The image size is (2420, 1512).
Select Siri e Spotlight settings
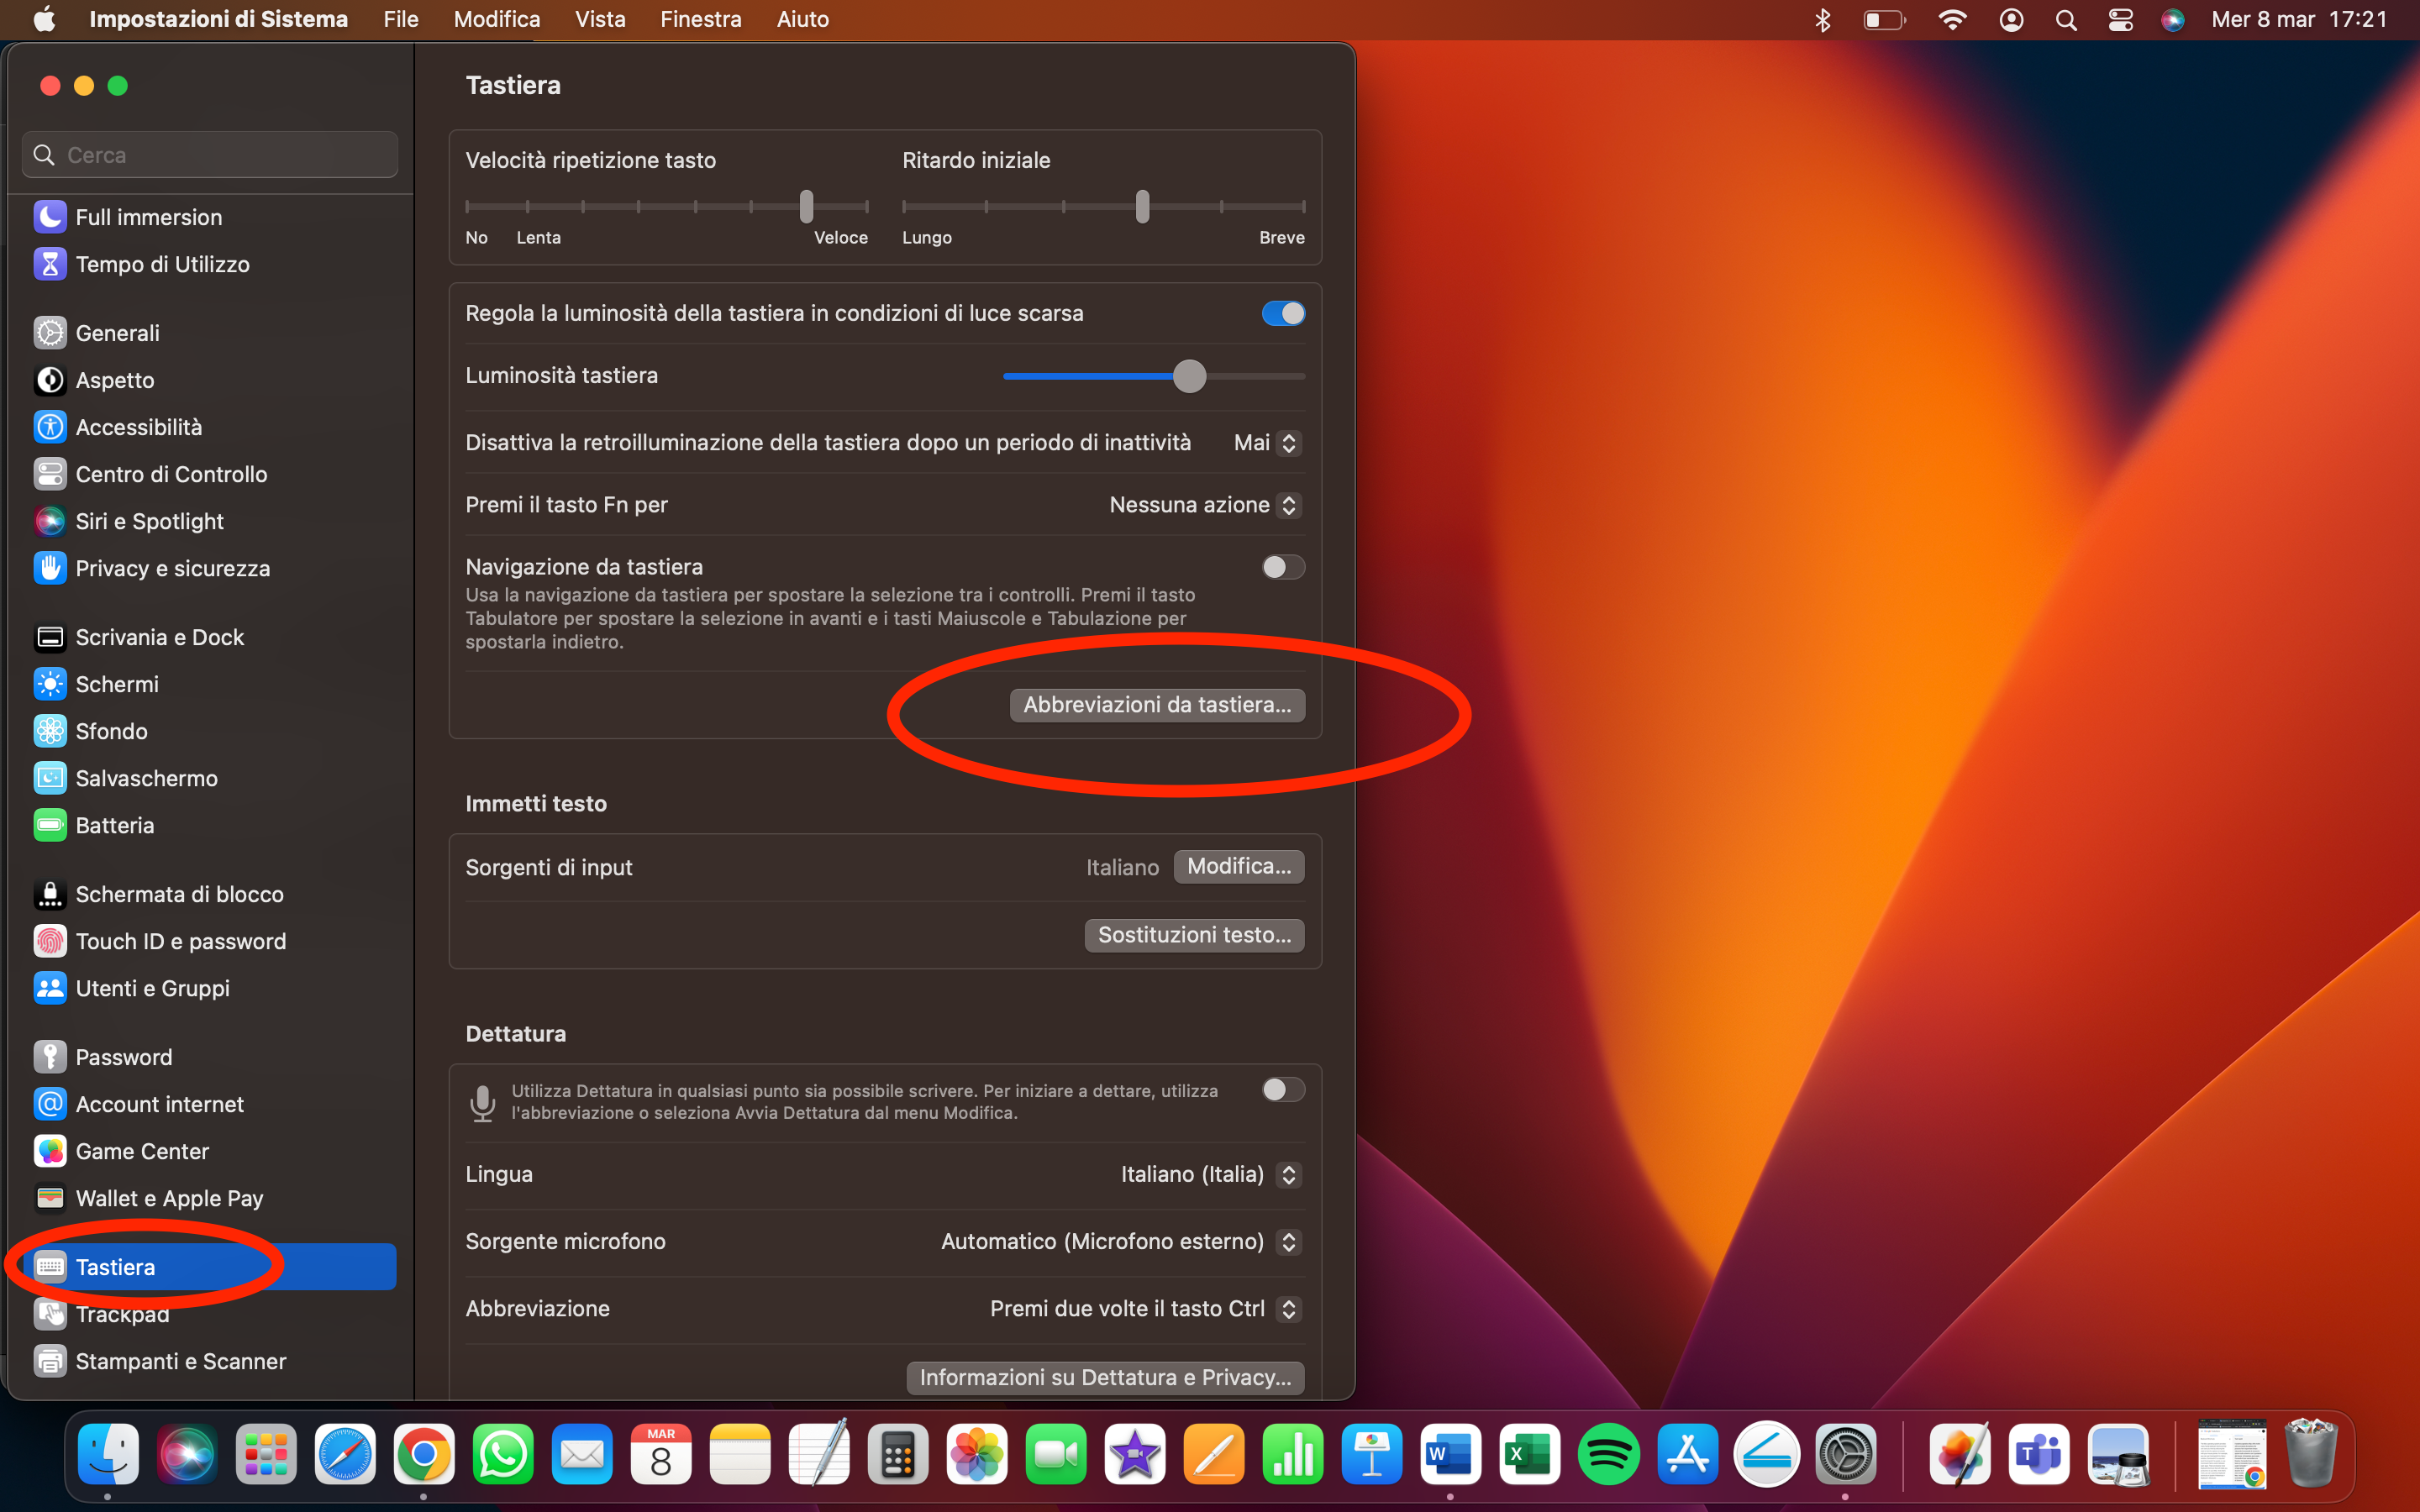point(149,521)
